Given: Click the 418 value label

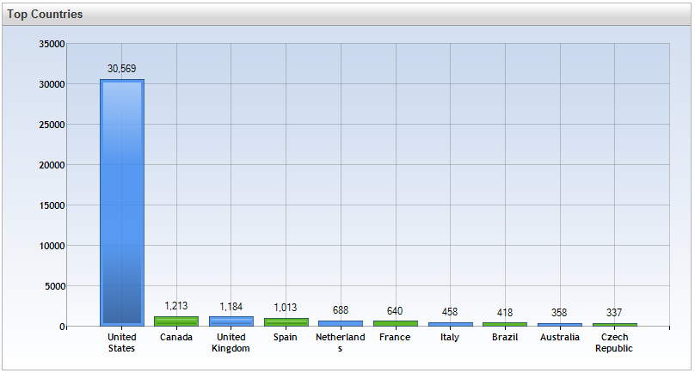Looking at the screenshot, I should tap(505, 313).
